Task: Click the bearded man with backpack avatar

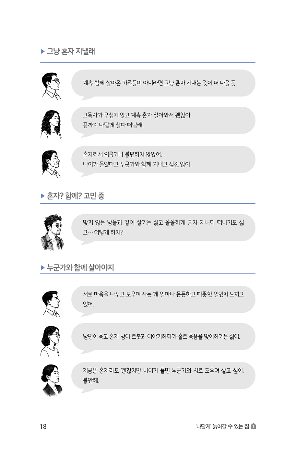Action: point(53,232)
